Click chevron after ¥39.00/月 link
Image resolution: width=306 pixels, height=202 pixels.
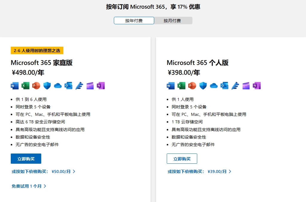230,171
